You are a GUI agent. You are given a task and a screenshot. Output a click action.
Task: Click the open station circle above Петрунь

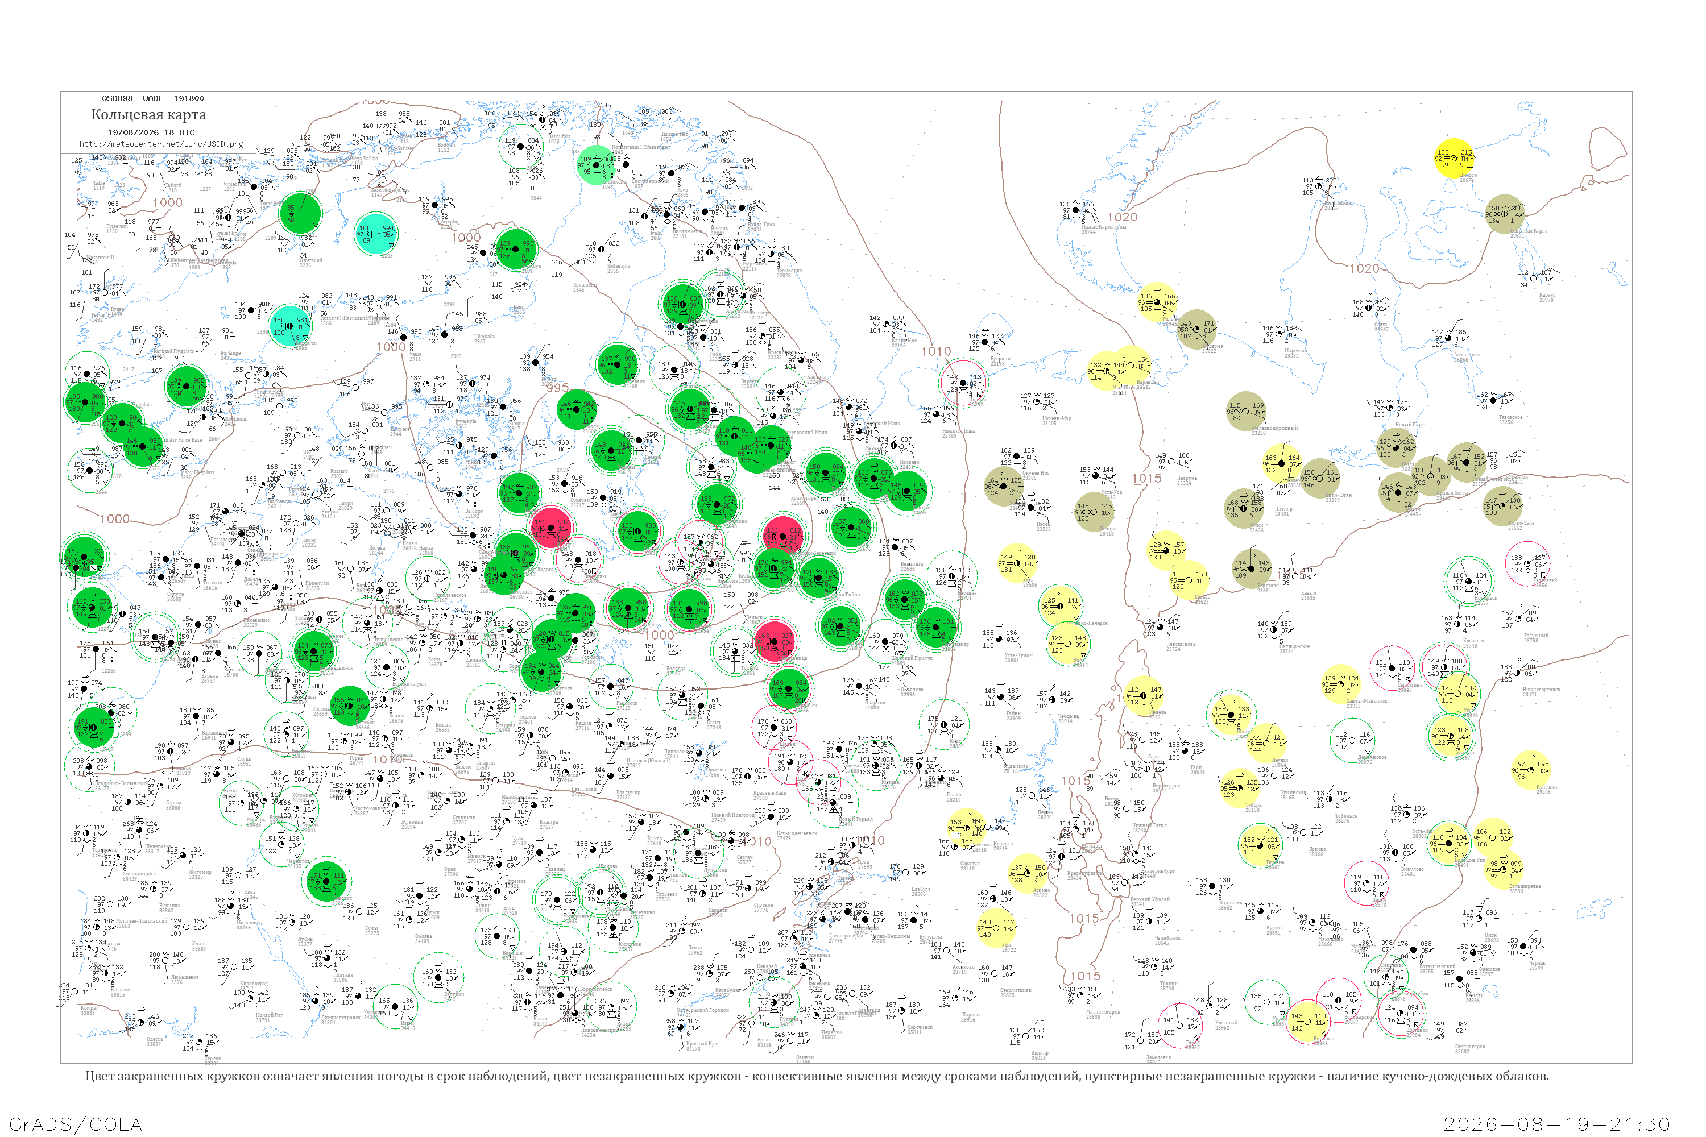[x=1172, y=462]
